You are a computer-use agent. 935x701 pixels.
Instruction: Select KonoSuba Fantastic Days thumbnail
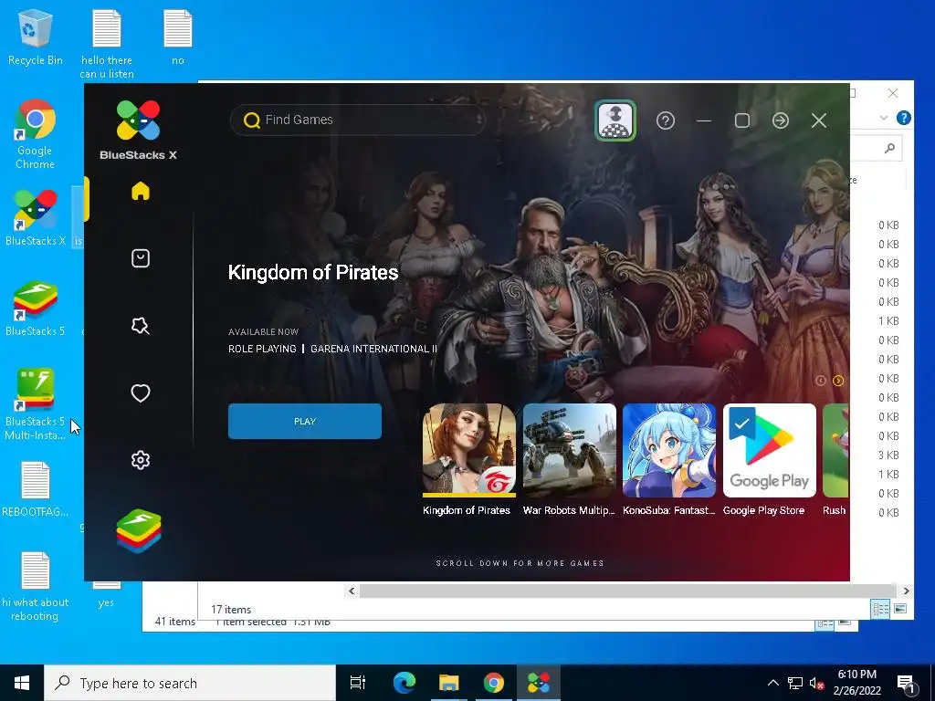[x=669, y=450]
